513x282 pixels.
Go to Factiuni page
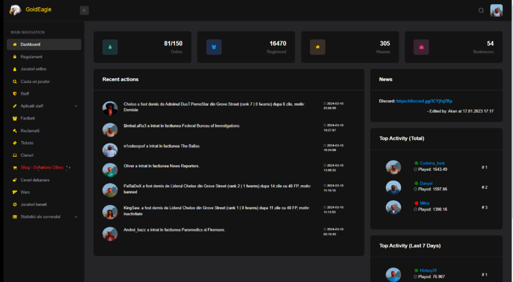(x=27, y=118)
